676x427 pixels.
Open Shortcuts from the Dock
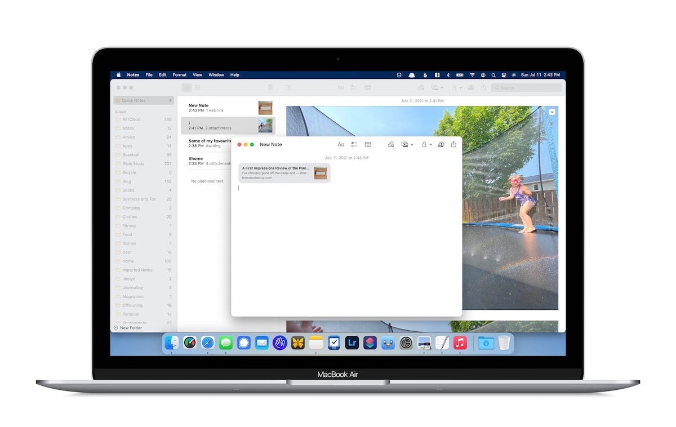tap(370, 343)
